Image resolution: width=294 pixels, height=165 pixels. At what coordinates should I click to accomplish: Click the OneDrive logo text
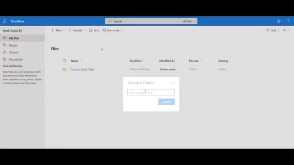click(x=17, y=22)
